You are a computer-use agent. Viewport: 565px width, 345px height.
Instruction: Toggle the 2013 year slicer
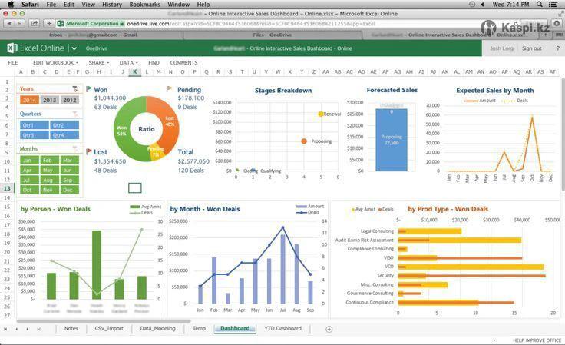click(x=49, y=100)
